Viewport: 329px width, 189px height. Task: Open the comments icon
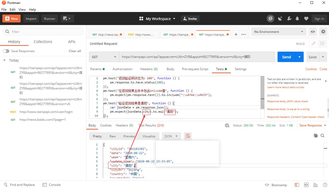322,44
